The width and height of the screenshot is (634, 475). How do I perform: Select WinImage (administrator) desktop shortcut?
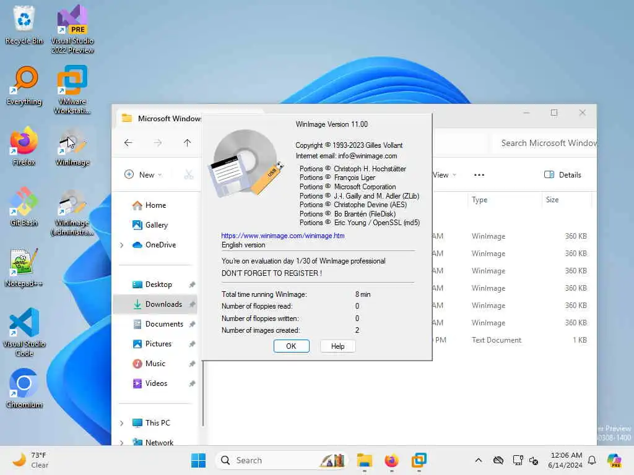pos(72,212)
